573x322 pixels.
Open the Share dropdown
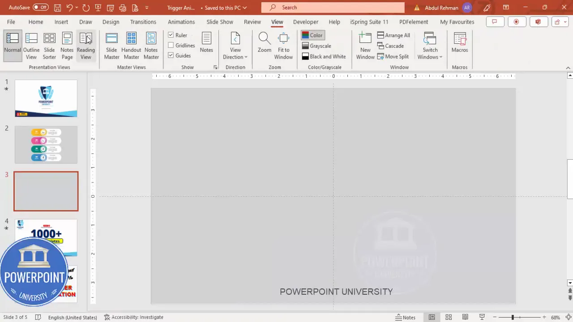tap(559, 22)
